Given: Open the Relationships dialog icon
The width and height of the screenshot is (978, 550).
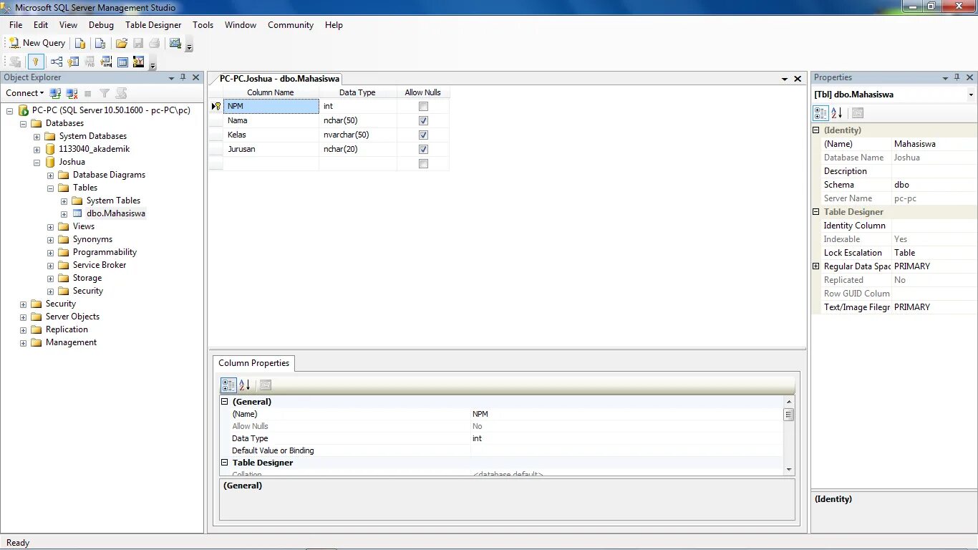Looking at the screenshot, I should click(x=57, y=62).
